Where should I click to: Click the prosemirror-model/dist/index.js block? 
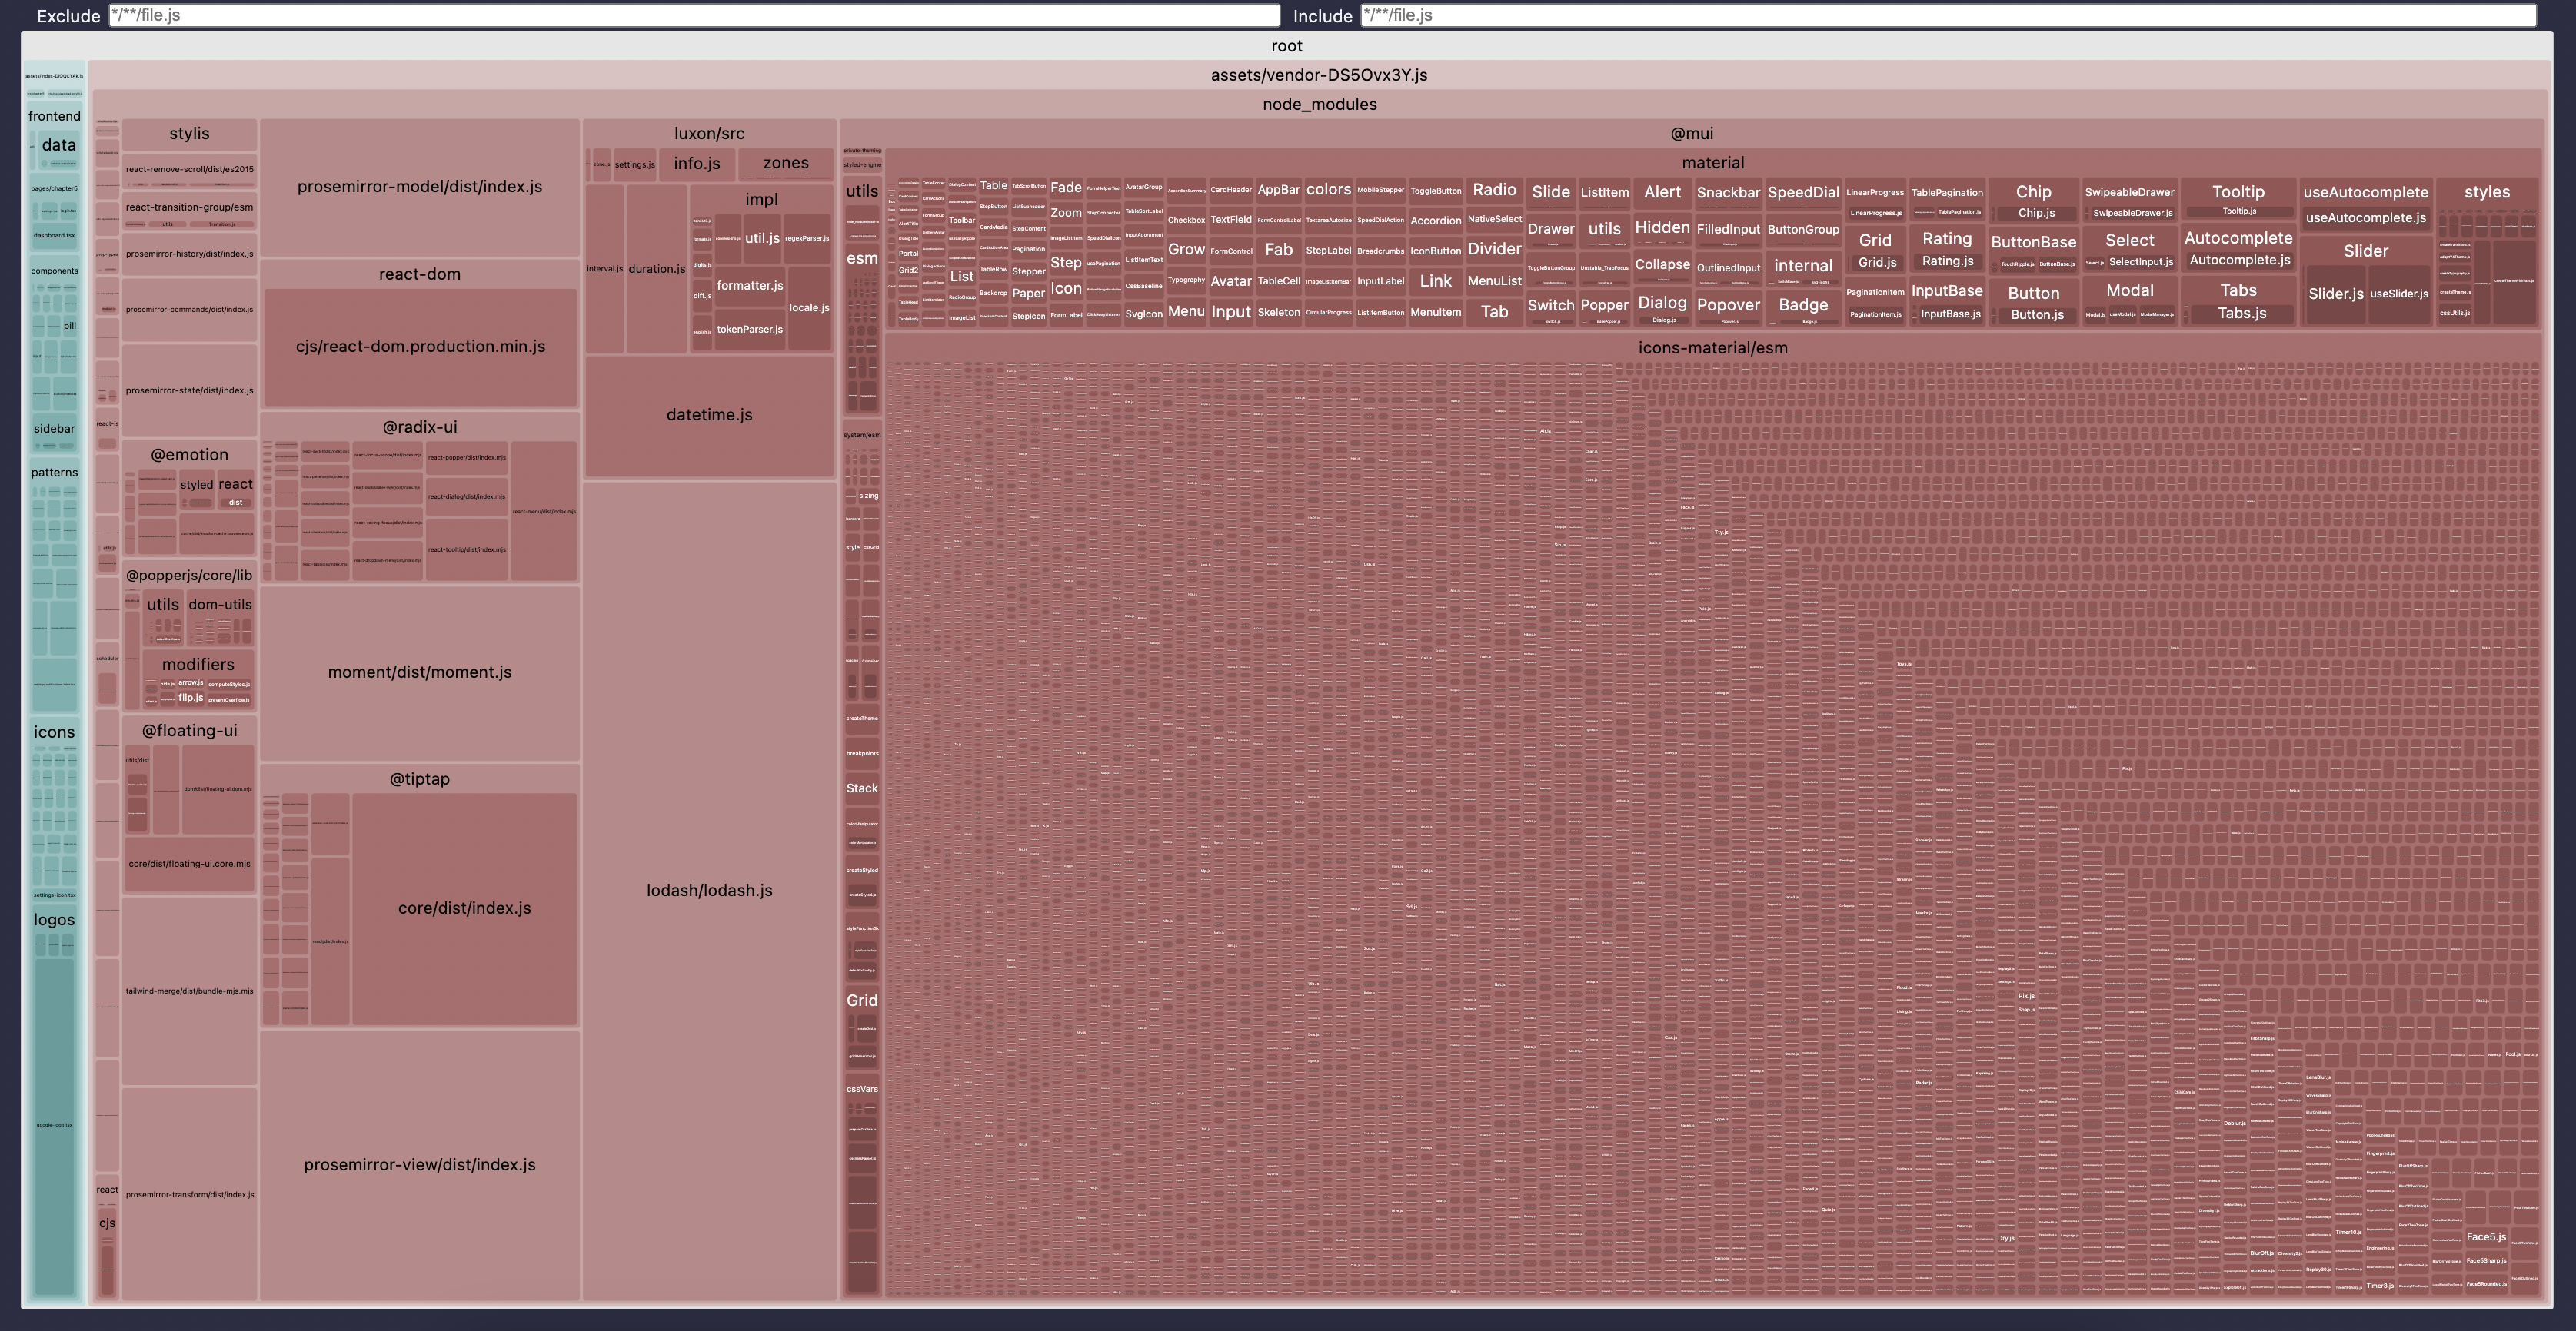pyautogui.click(x=419, y=187)
